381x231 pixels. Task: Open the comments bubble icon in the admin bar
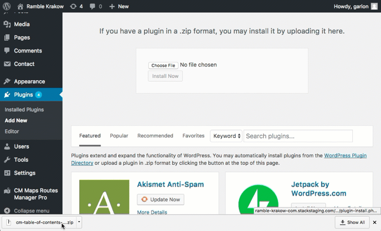(x=92, y=7)
